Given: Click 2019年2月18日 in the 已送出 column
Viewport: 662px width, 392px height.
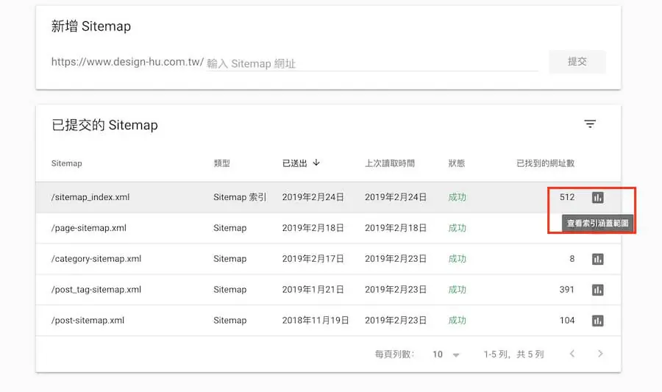Looking at the screenshot, I should [x=313, y=228].
